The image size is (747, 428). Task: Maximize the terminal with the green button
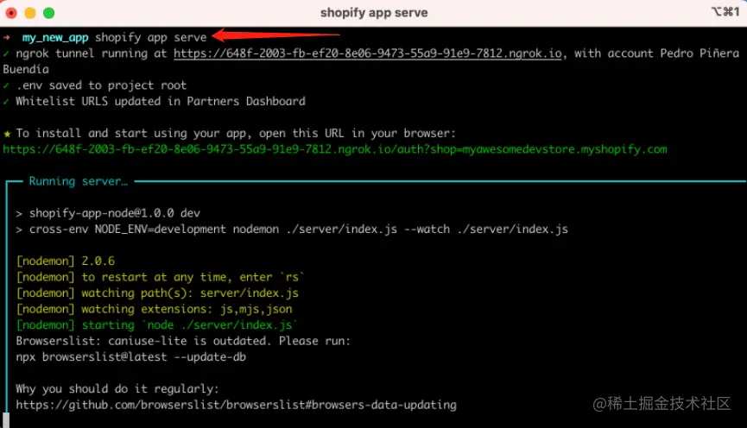point(48,13)
